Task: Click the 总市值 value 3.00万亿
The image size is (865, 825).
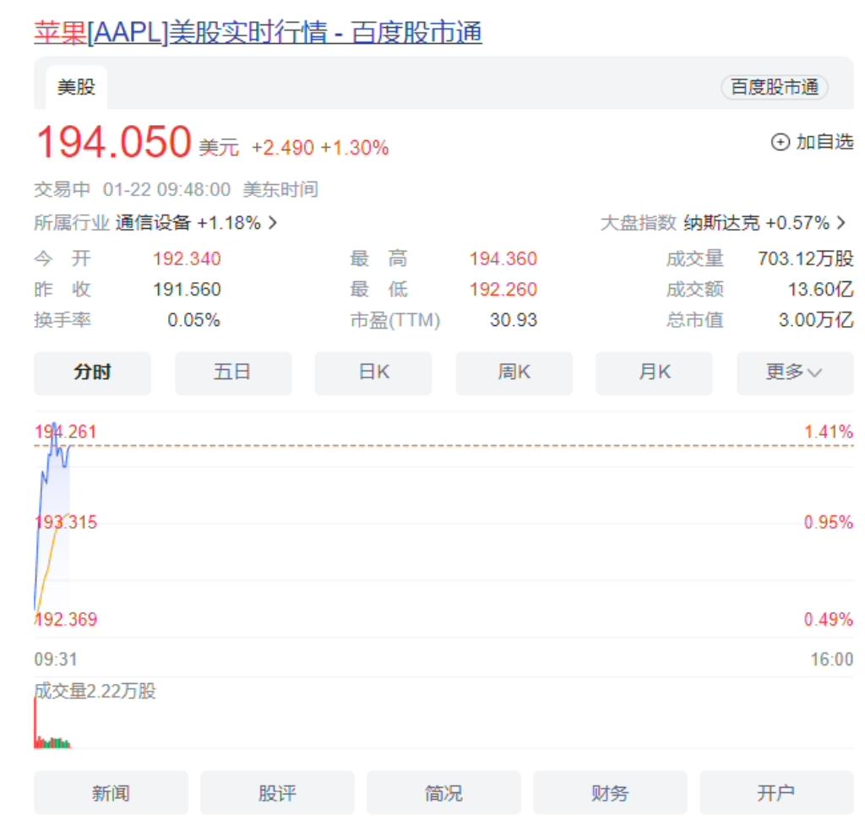Action: pos(816,320)
